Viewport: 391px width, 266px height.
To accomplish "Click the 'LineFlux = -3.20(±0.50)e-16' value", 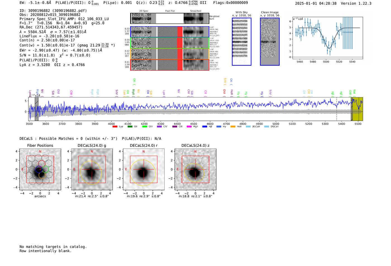I will coord(49,36).
